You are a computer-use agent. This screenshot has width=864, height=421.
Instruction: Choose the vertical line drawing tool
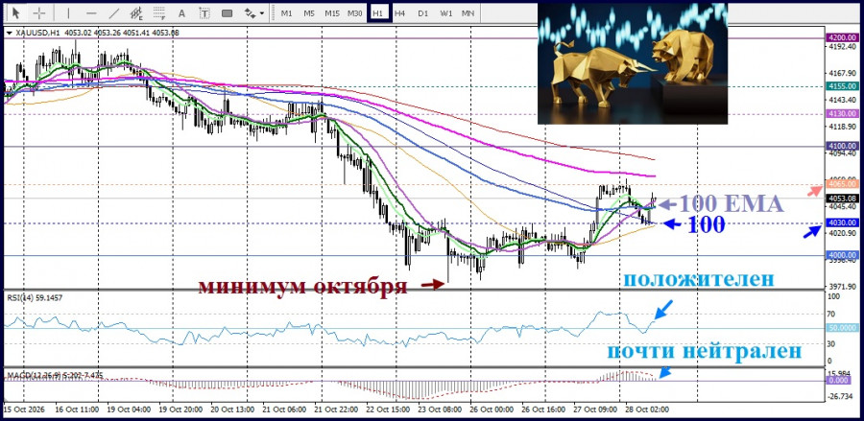coord(68,12)
